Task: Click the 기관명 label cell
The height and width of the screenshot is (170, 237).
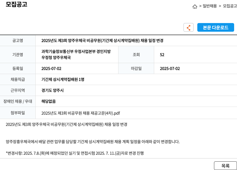Action: point(18,54)
